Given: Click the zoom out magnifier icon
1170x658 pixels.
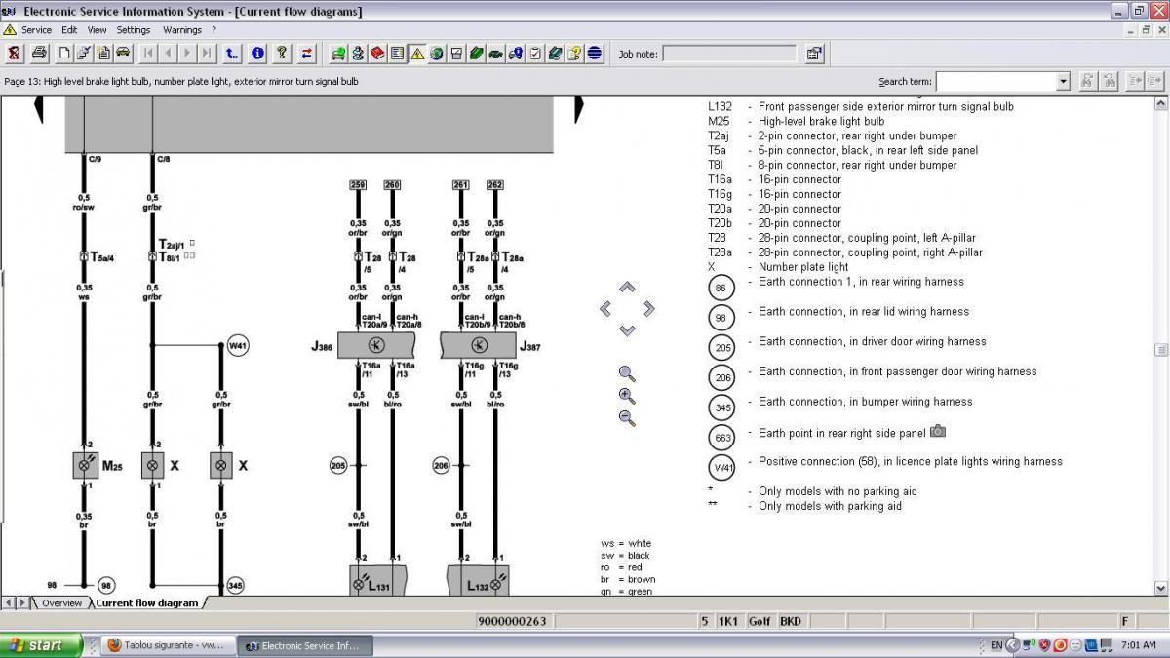Looking at the screenshot, I should (627, 418).
